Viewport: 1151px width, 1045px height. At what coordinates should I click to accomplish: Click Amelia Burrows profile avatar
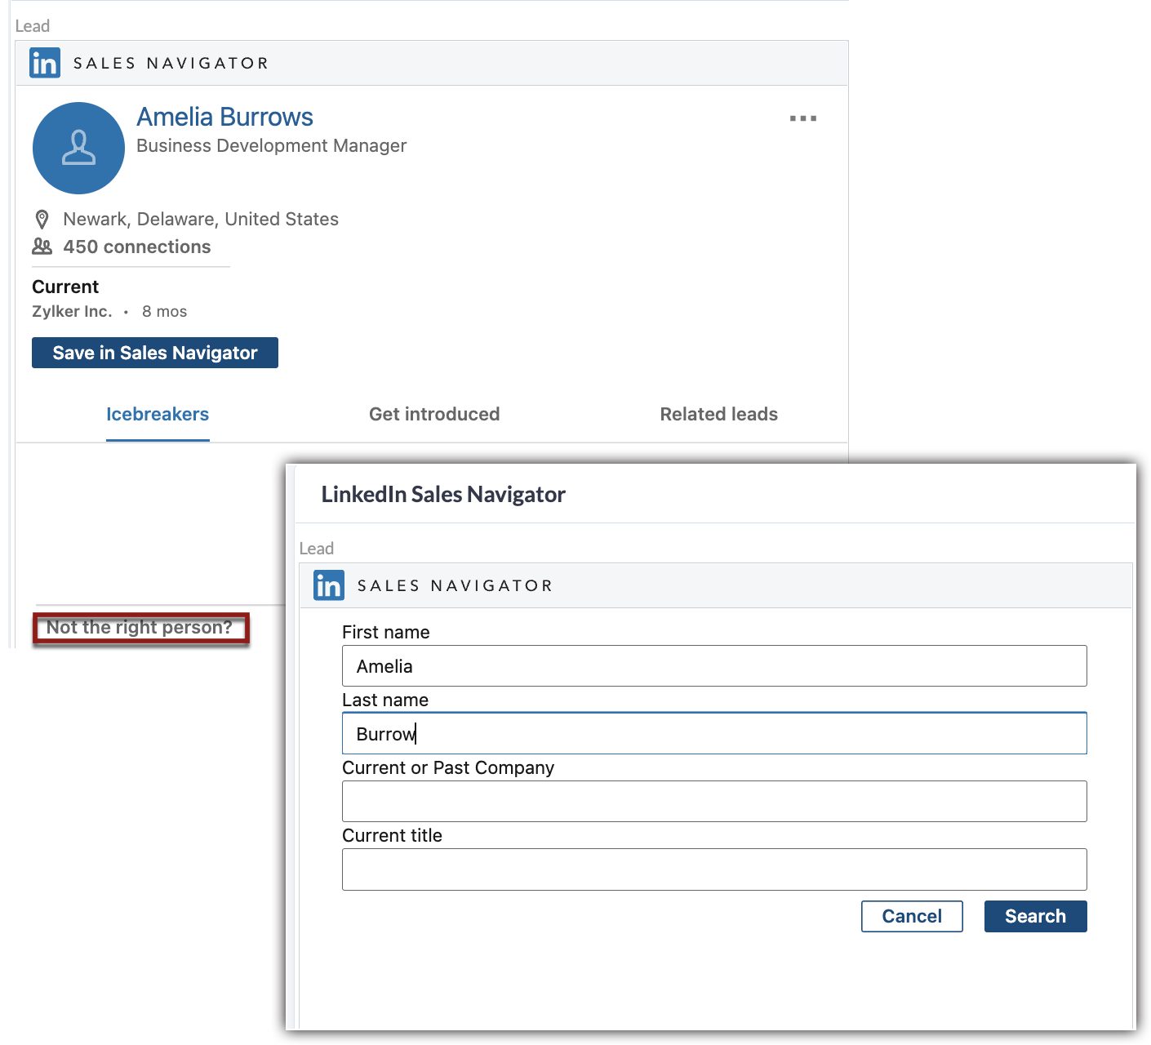(78, 148)
